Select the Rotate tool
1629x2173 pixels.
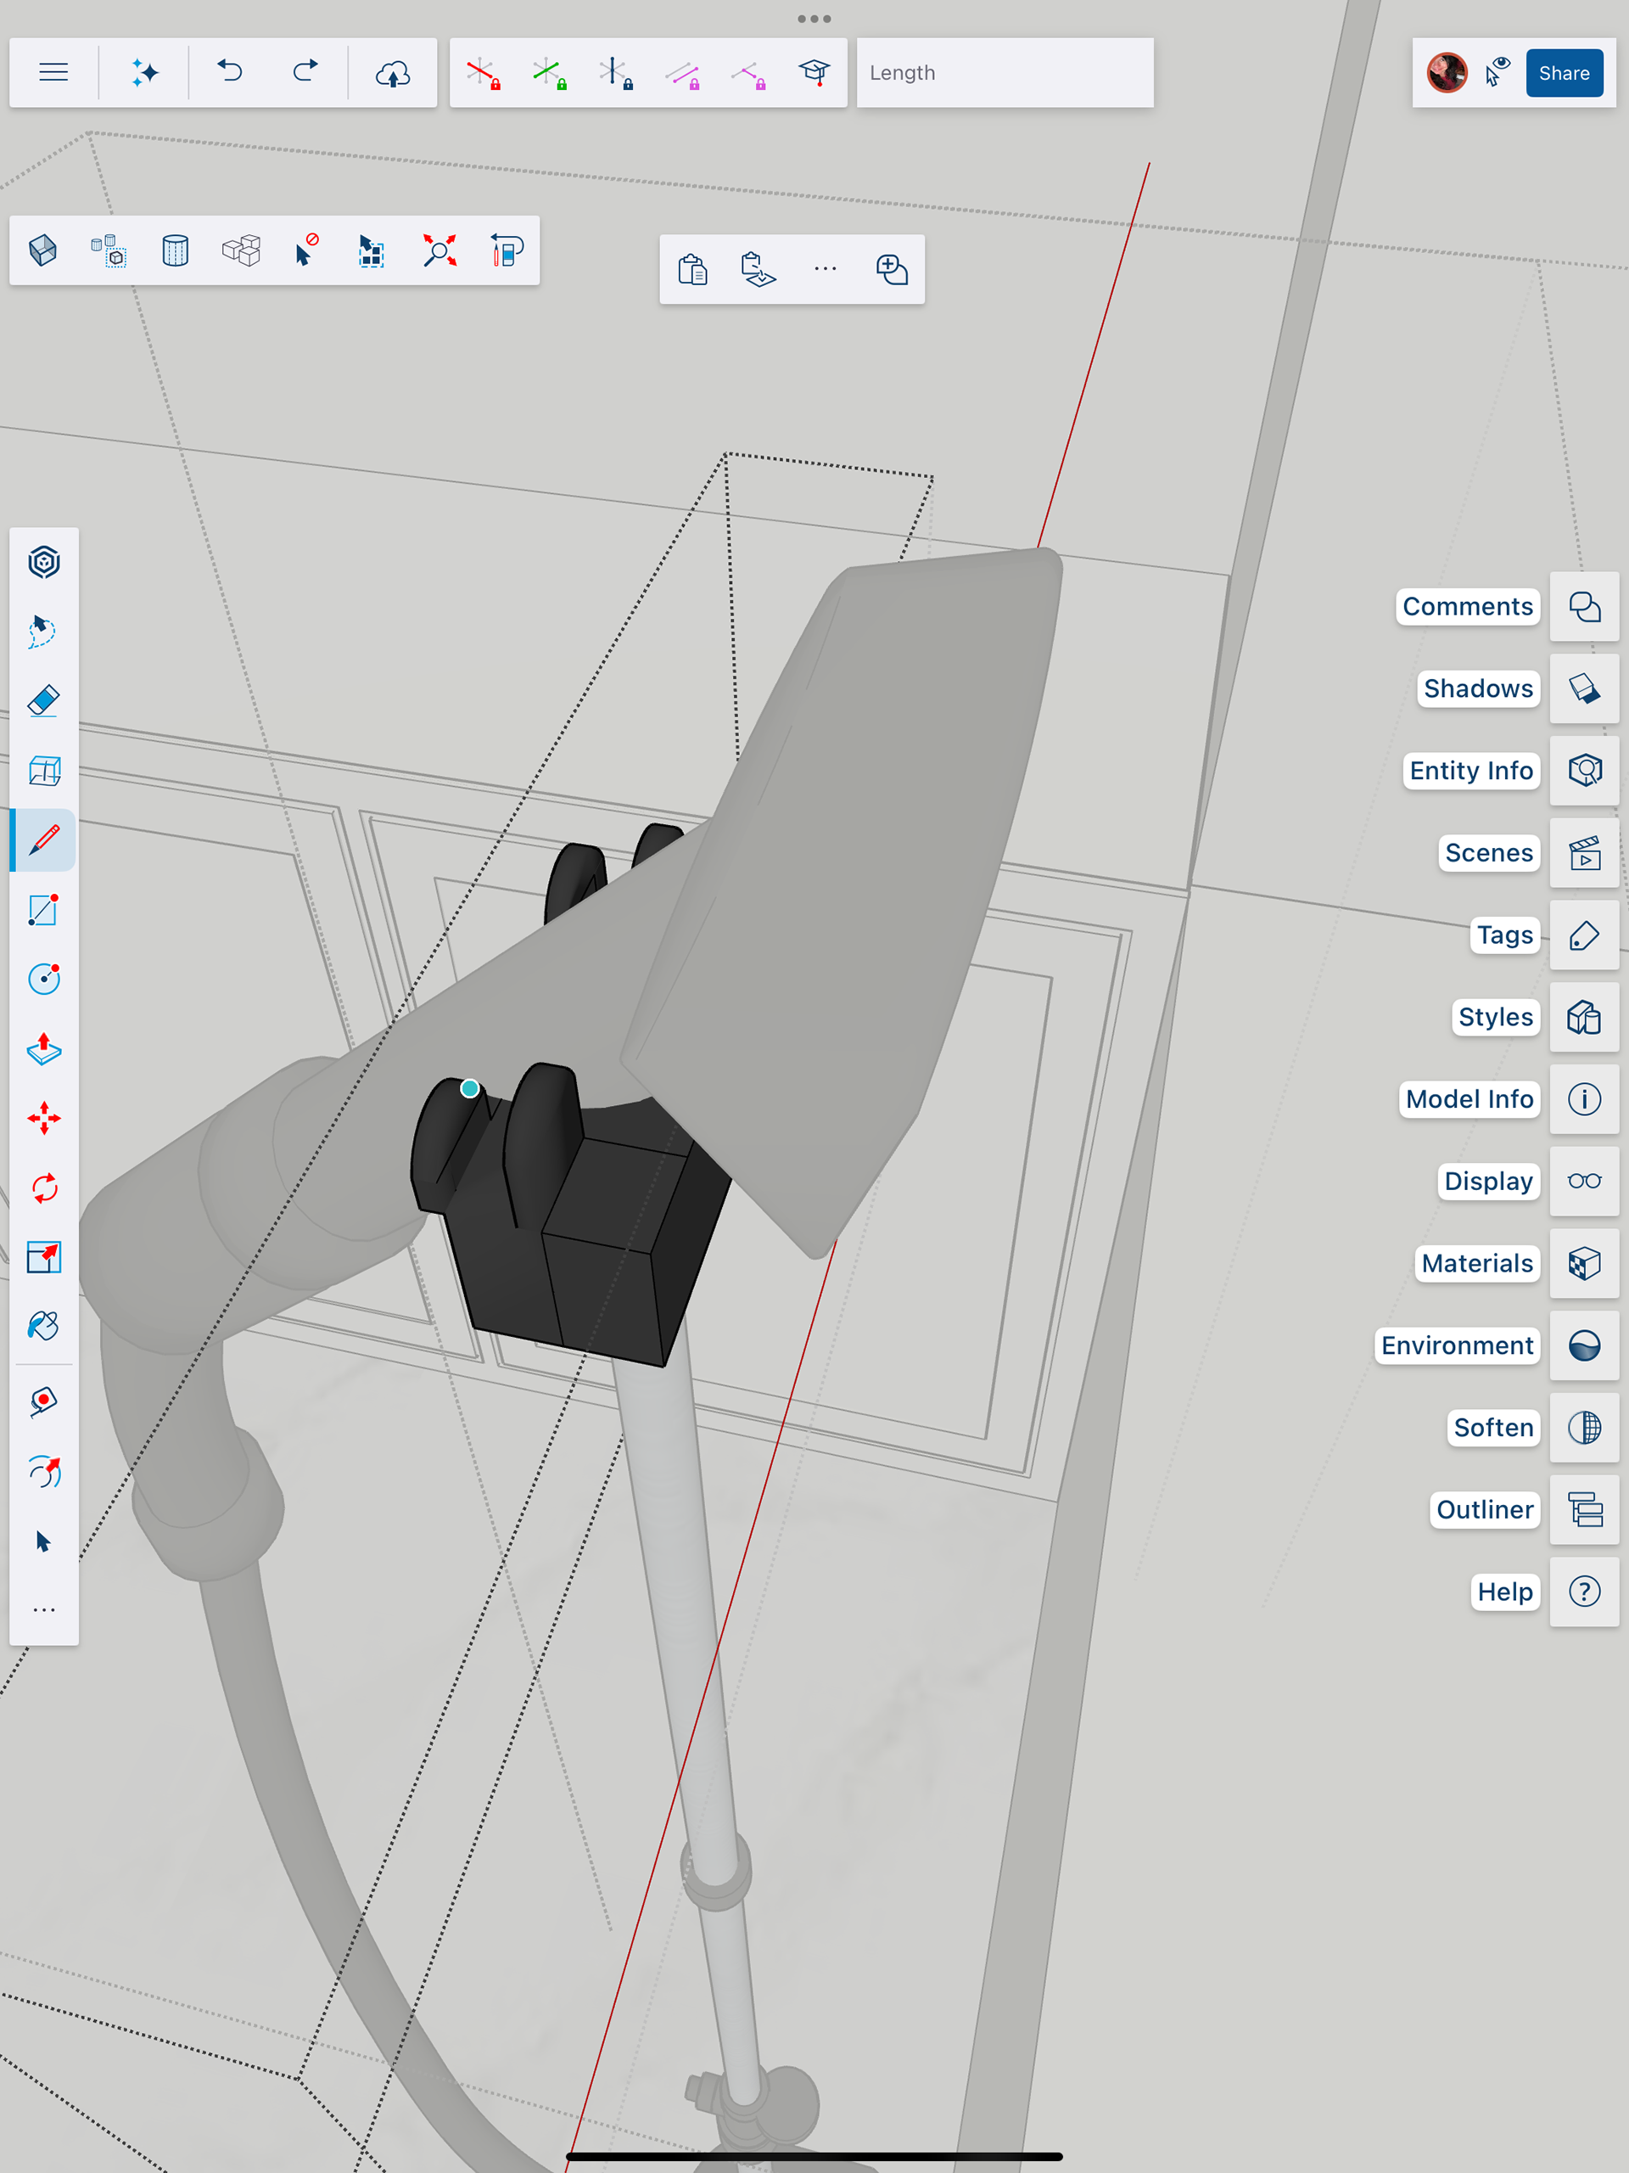pos(43,1188)
